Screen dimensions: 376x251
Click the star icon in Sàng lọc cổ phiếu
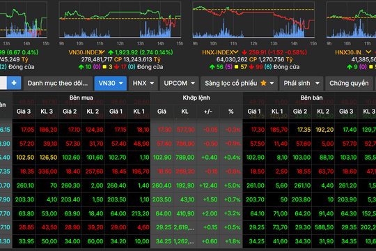(x=263, y=83)
